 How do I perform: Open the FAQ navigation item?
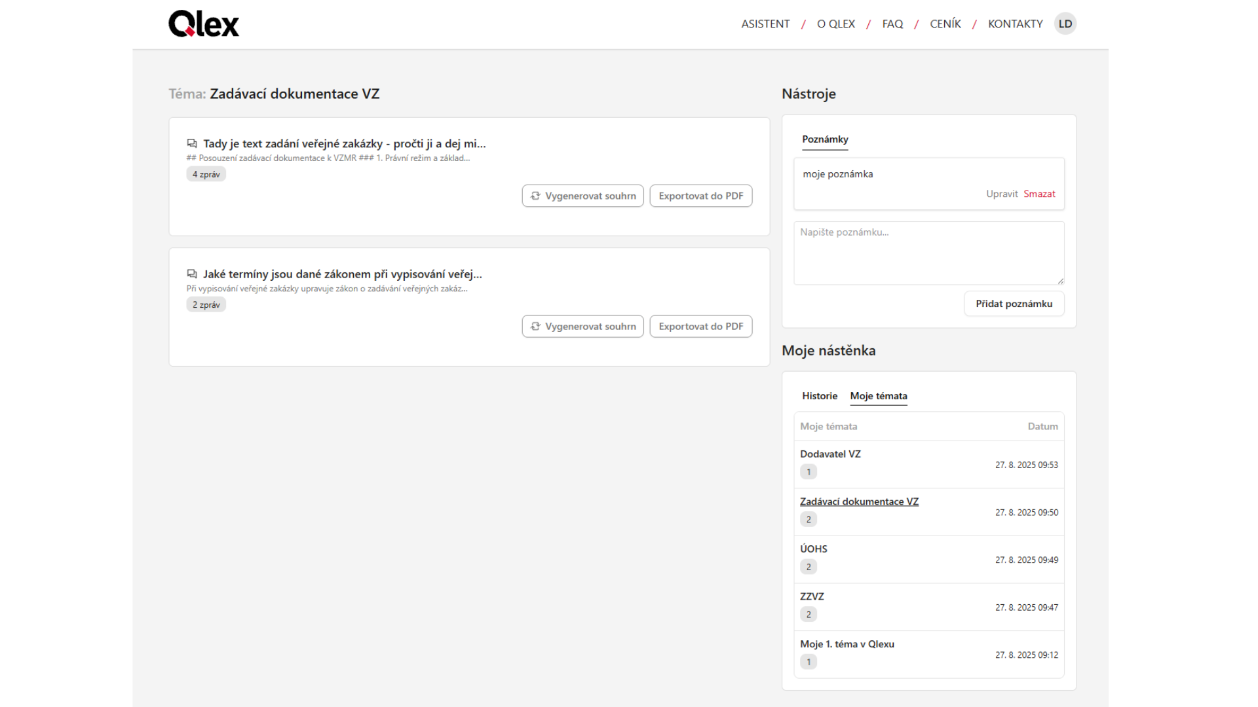(892, 24)
